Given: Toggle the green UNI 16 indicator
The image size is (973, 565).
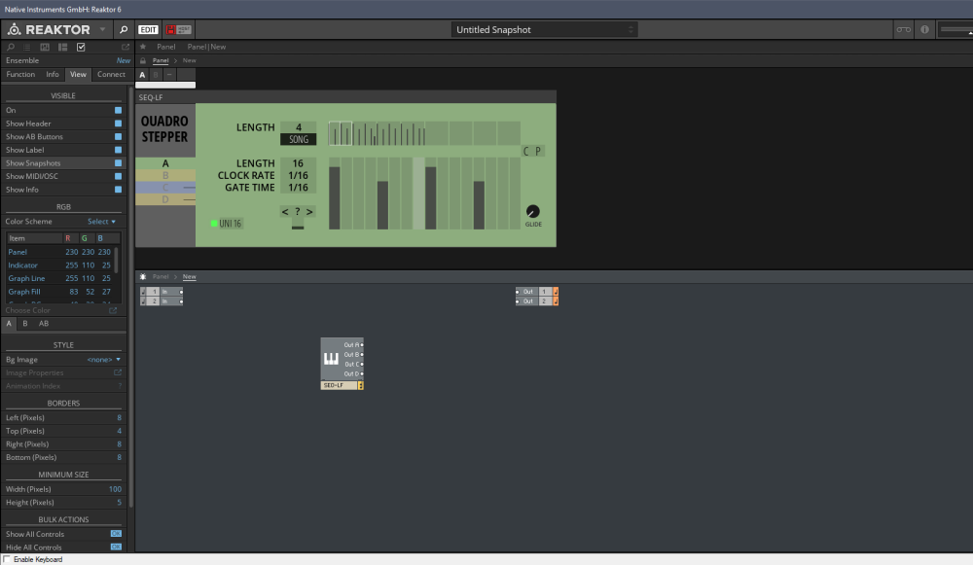Looking at the screenshot, I should 214,224.
